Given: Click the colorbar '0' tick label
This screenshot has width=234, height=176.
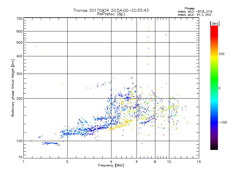Looking at the screenshot, I should click(219, 88).
